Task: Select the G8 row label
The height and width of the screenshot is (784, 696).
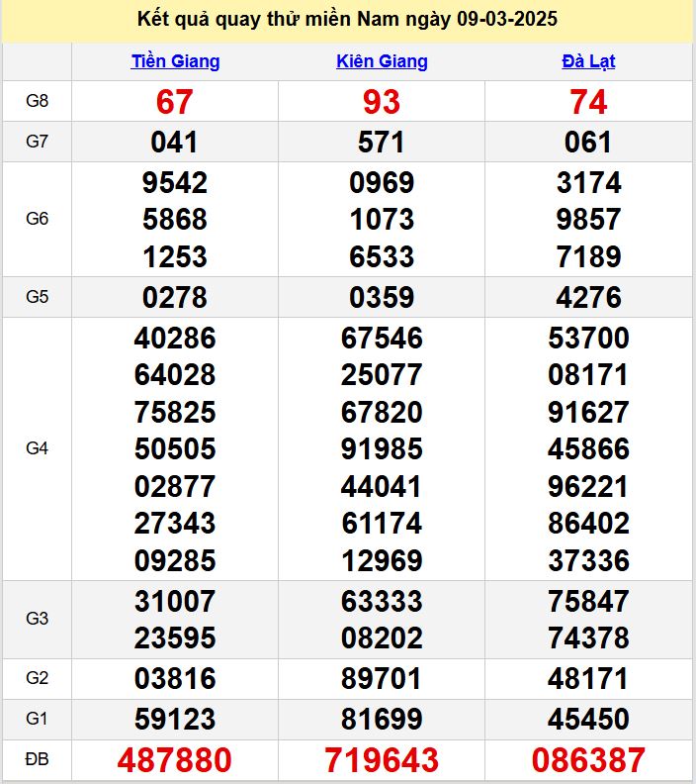Action: pos(37,101)
